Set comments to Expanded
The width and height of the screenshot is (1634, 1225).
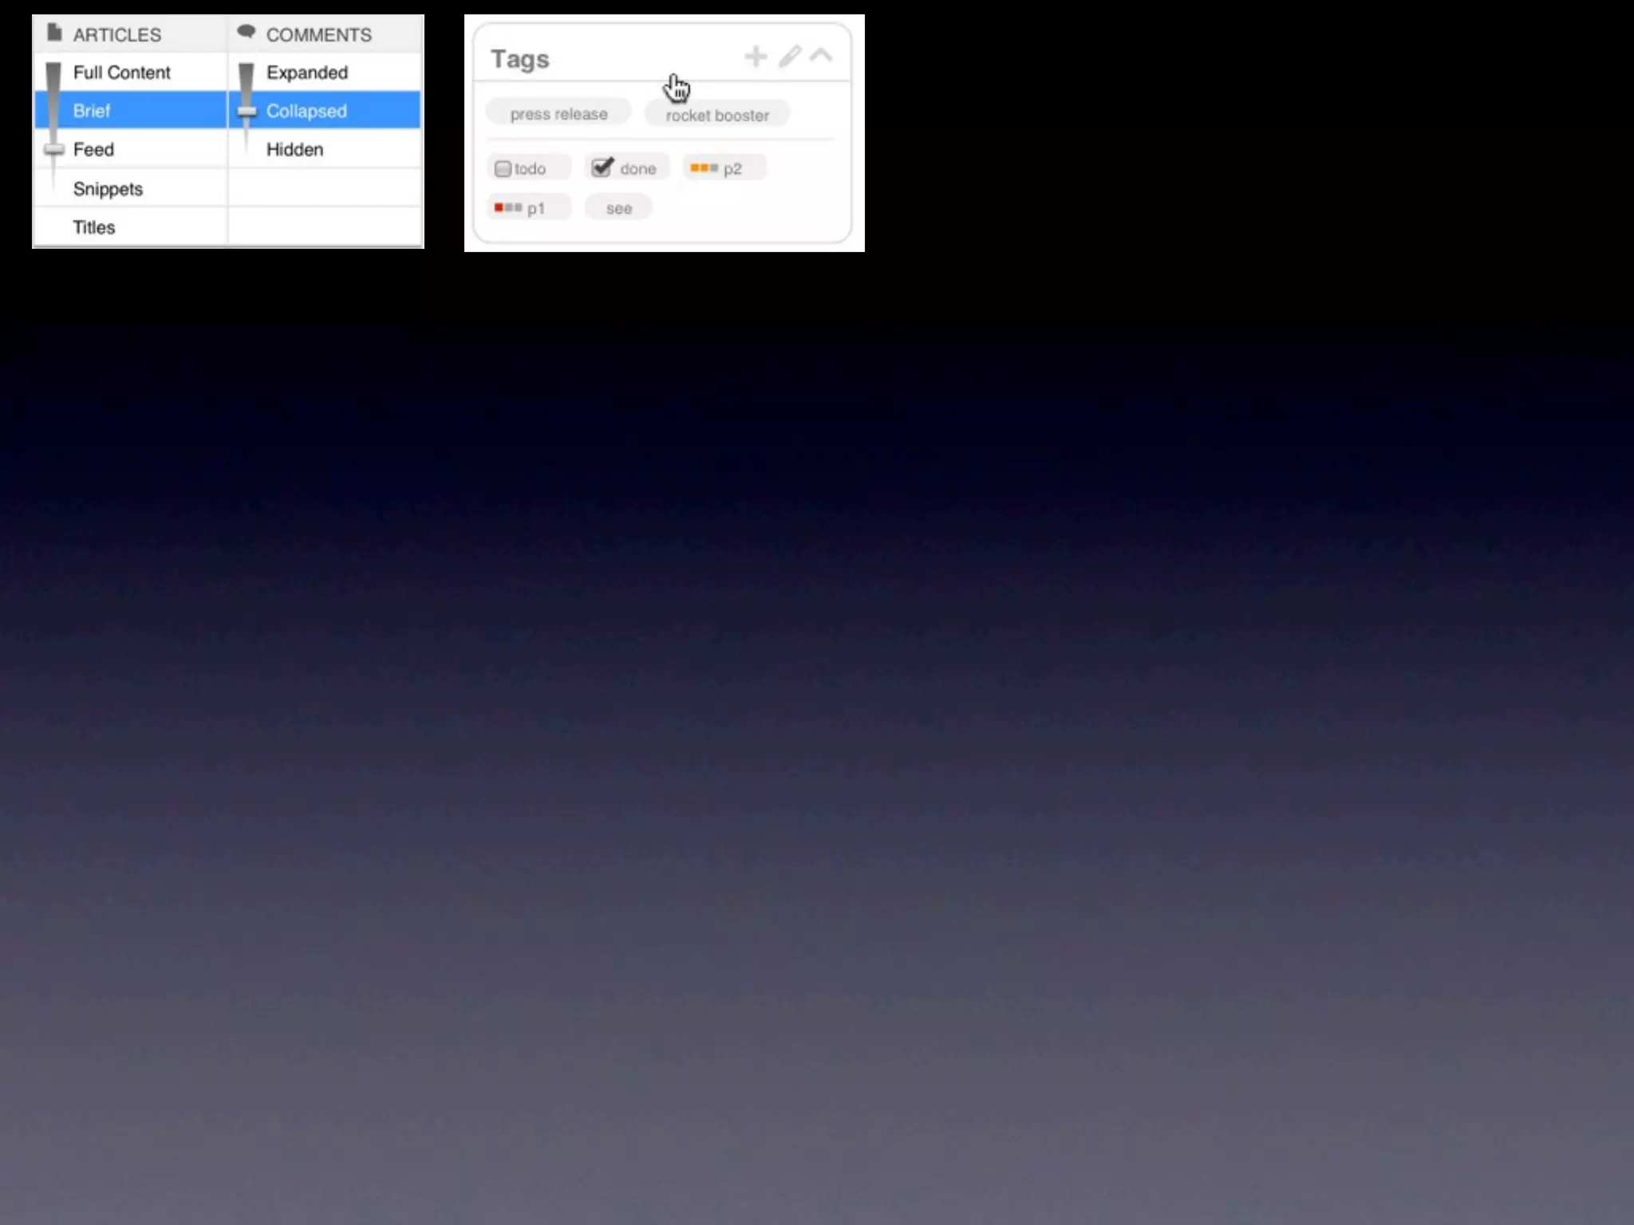click(325, 73)
